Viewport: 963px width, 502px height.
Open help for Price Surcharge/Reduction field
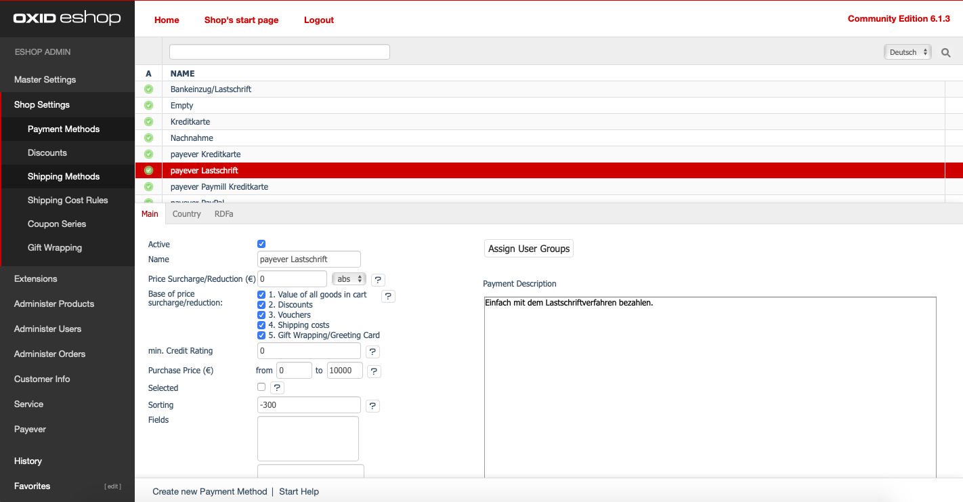pos(378,279)
